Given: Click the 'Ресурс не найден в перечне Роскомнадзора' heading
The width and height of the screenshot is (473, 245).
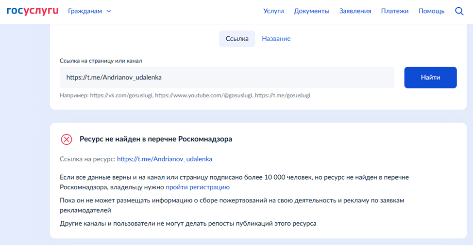Looking at the screenshot, I should pos(156,139).
